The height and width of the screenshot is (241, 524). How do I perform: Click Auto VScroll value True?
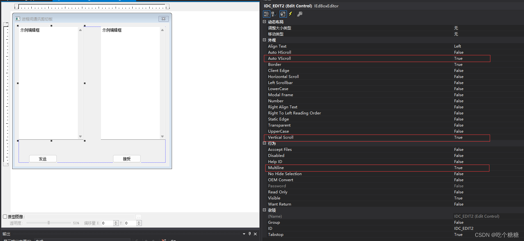pyautogui.click(x=458, y=58)
